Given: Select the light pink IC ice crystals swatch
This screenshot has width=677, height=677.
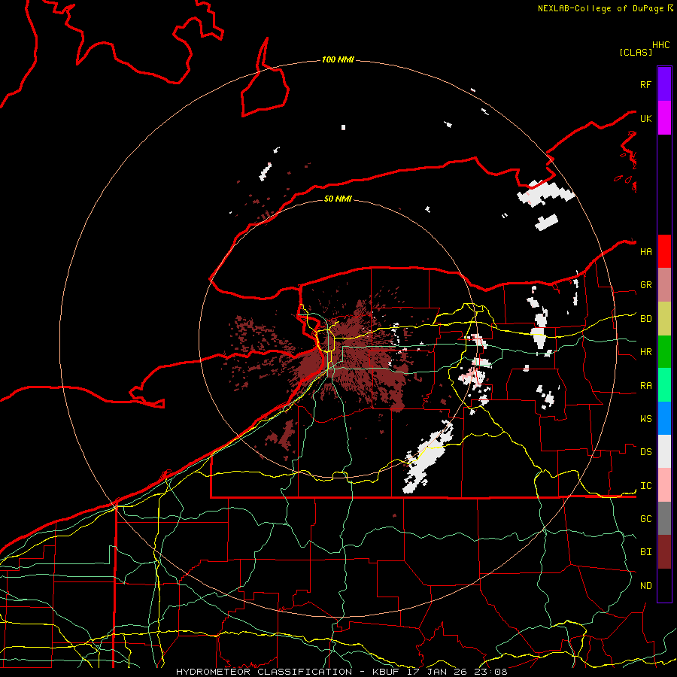Looking at the screenshot, I should (664, 485).
